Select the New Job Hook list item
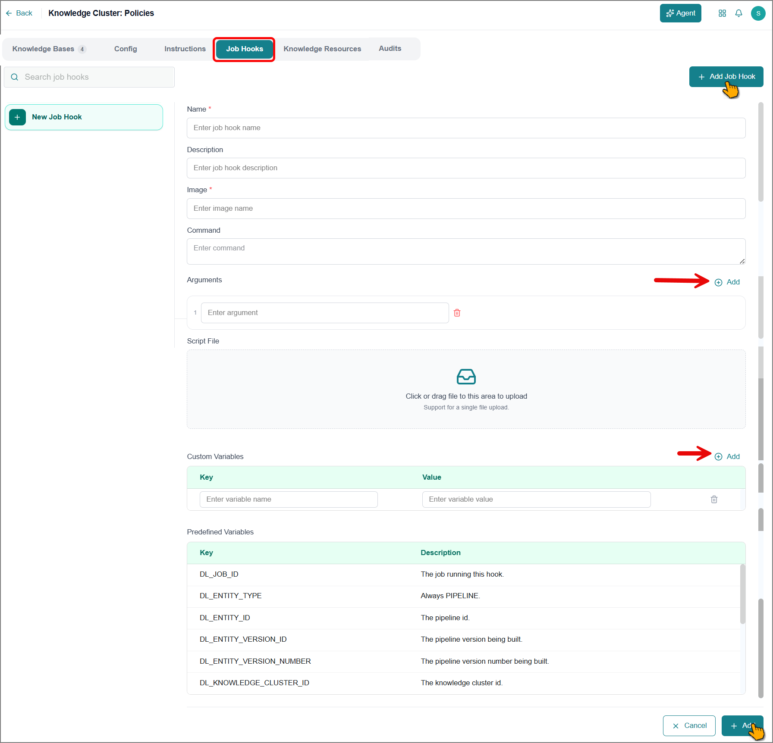This screenshot has width=773, height=743. click(84, 117)
